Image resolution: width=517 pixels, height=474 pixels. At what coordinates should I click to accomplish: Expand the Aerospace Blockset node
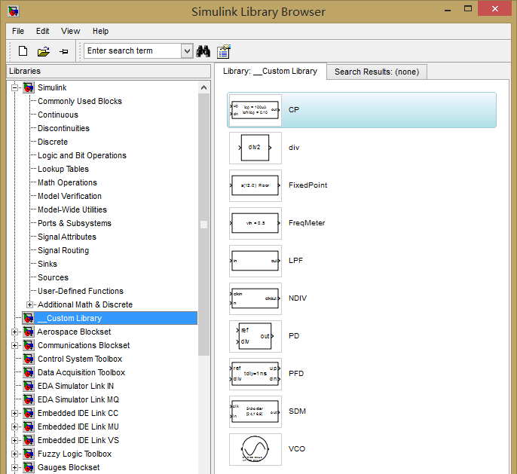[14, 332]
